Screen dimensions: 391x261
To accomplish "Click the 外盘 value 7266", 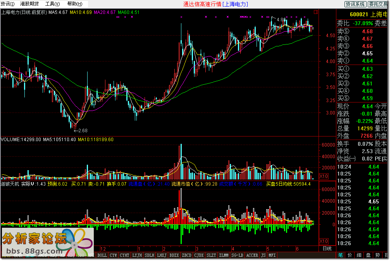I will click(367, 136).
